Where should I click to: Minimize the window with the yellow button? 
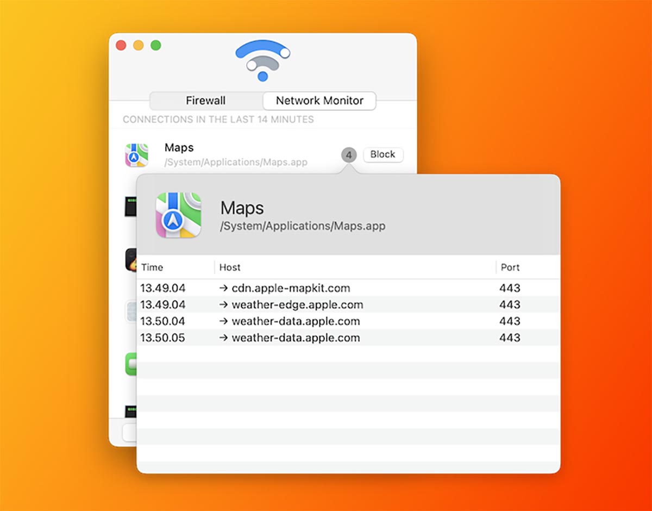pos(139,46)
